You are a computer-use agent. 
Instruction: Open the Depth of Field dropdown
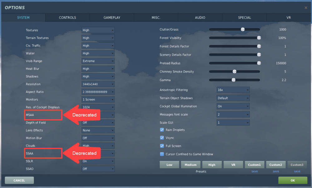(98, 123)
